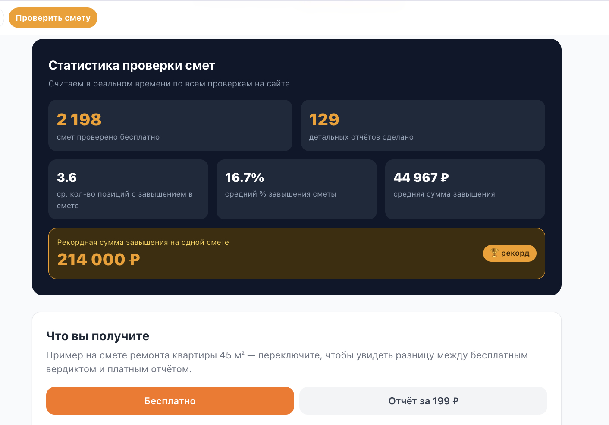This screenshot has height=425, width=609.
Task: Open the 44 967 ₽ средняя сумма card
Action: [x=465, y=189]
